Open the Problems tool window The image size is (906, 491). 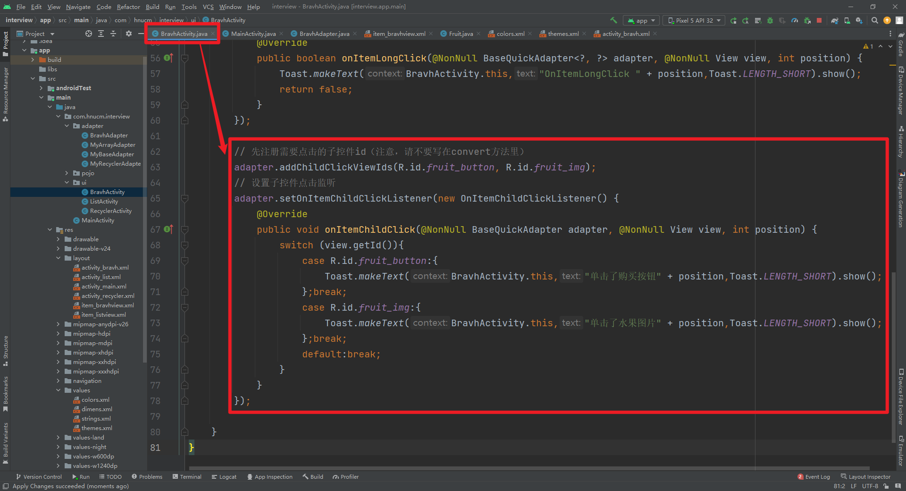(147, 477)
